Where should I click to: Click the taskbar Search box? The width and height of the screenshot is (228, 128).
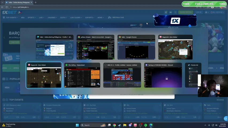point(93,125)
